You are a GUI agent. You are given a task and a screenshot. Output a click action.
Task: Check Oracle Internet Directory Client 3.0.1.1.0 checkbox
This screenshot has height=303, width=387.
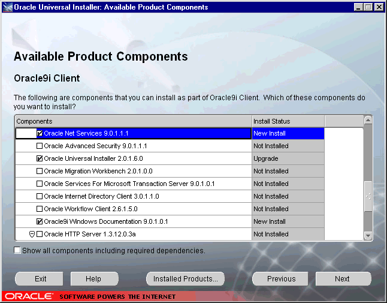[40, 196]
